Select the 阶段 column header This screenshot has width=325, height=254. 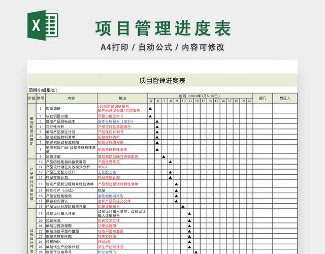click(31, 98)
